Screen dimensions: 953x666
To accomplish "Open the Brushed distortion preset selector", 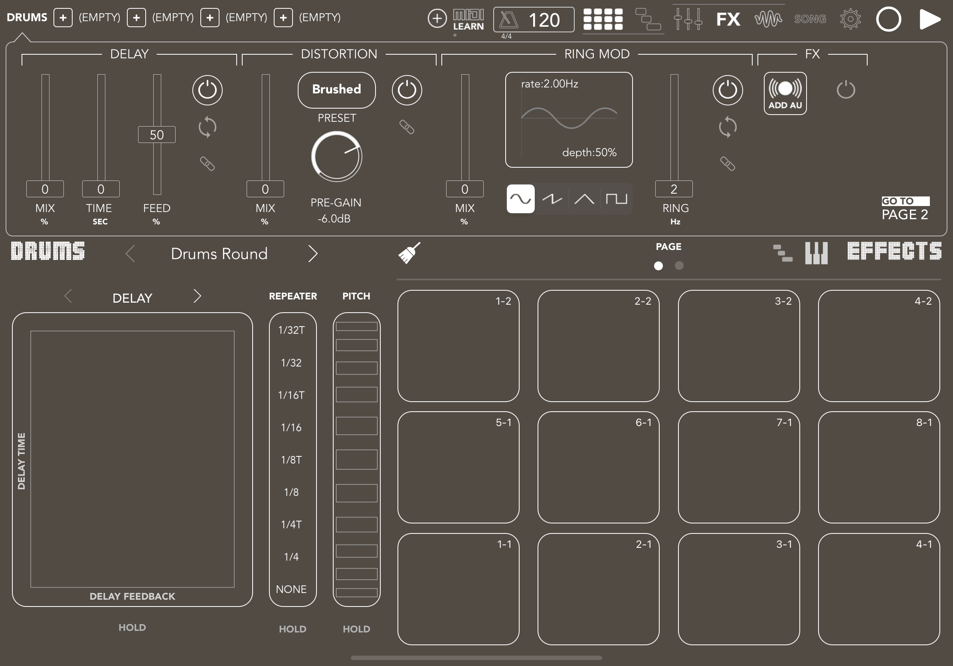I will 336,90.
